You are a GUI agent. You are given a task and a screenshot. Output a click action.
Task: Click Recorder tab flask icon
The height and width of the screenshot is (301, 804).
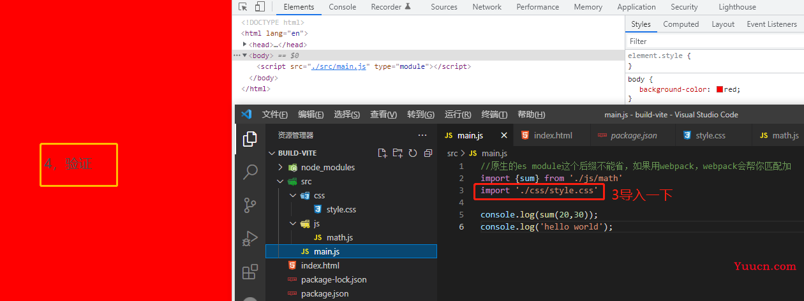(407, 7)
